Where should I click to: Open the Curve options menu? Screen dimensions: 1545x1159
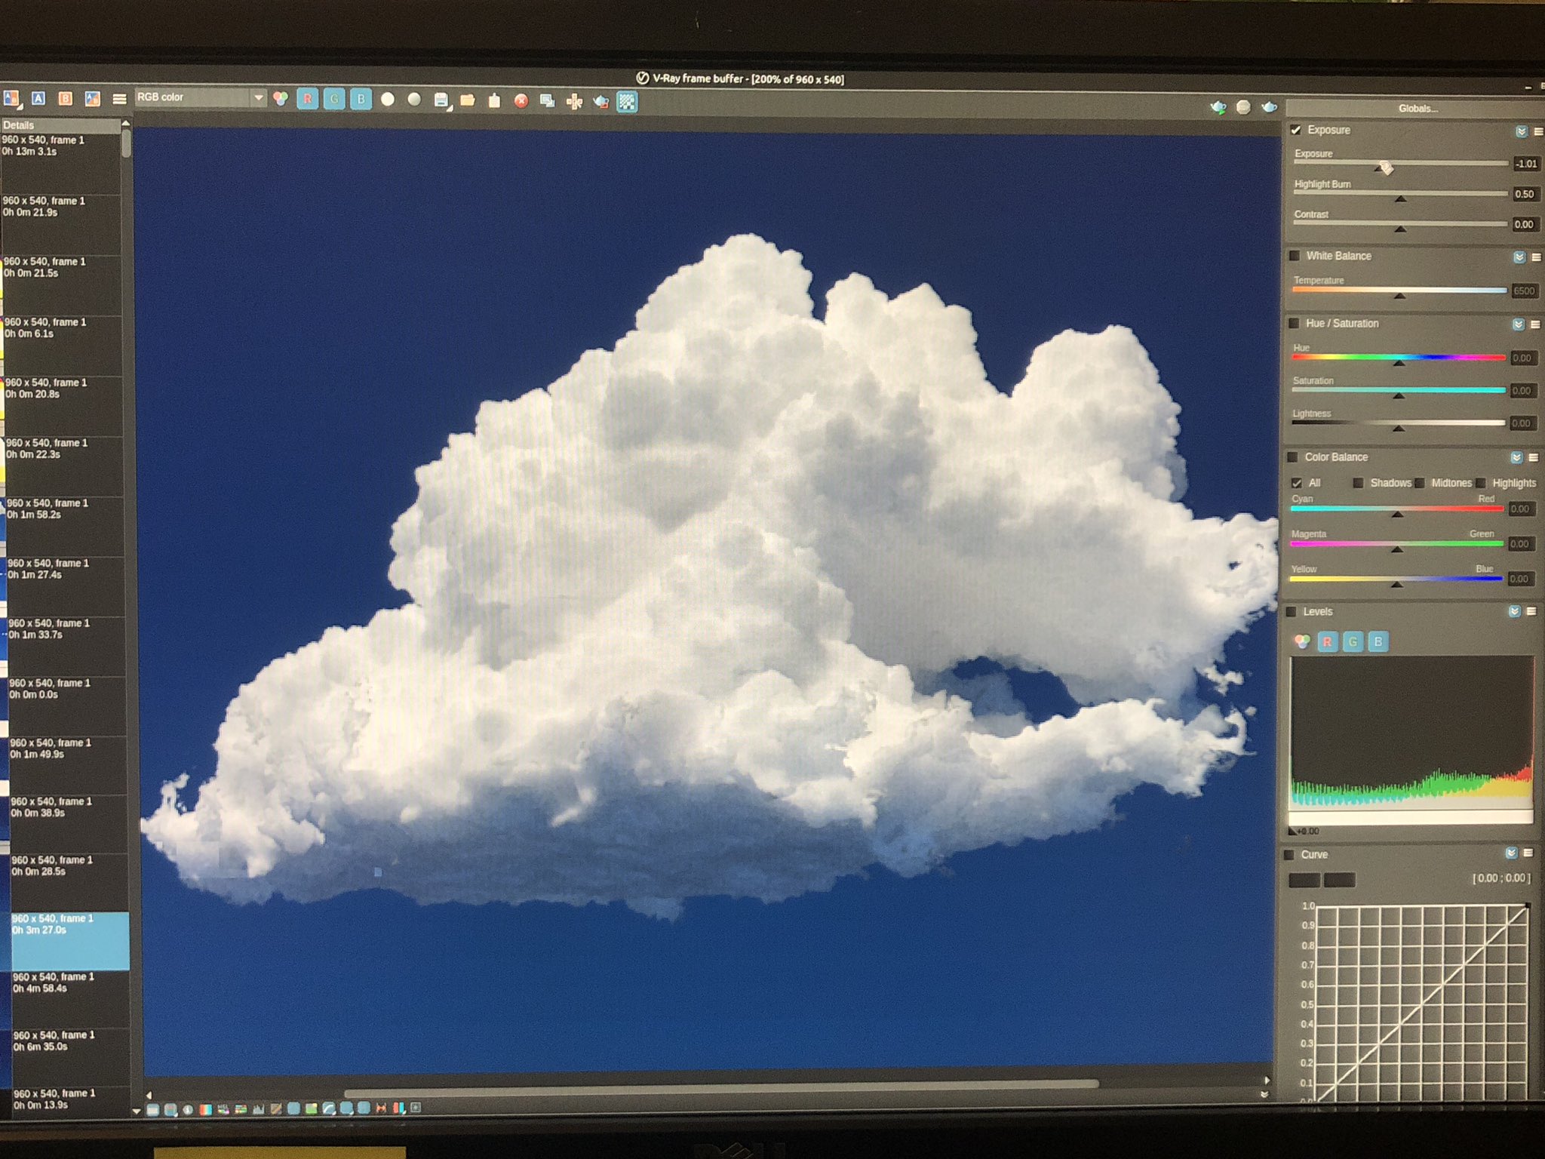[x=1528, y=853]
